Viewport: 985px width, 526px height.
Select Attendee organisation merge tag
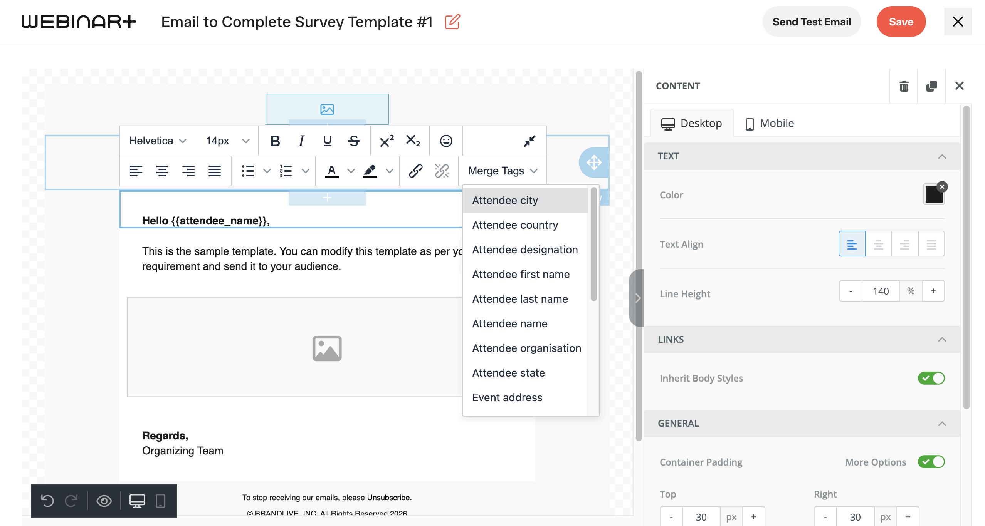(x=525, y=348)
